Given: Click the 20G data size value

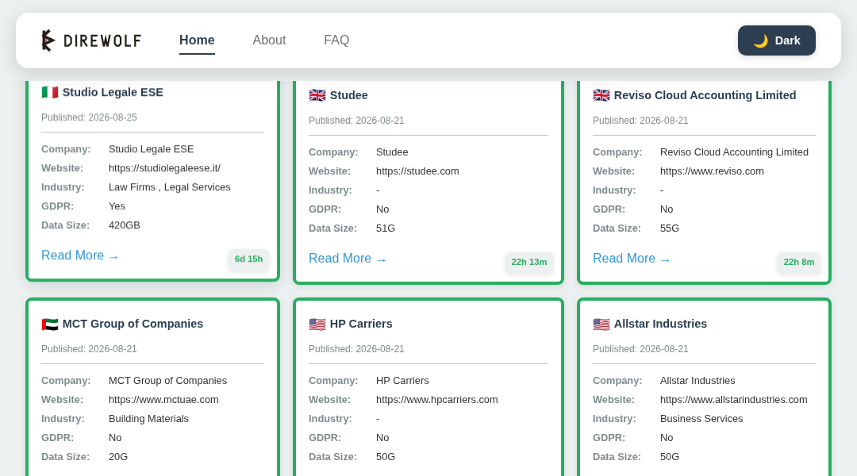Looking at the screenshot, I should click(x=118, y=457).
